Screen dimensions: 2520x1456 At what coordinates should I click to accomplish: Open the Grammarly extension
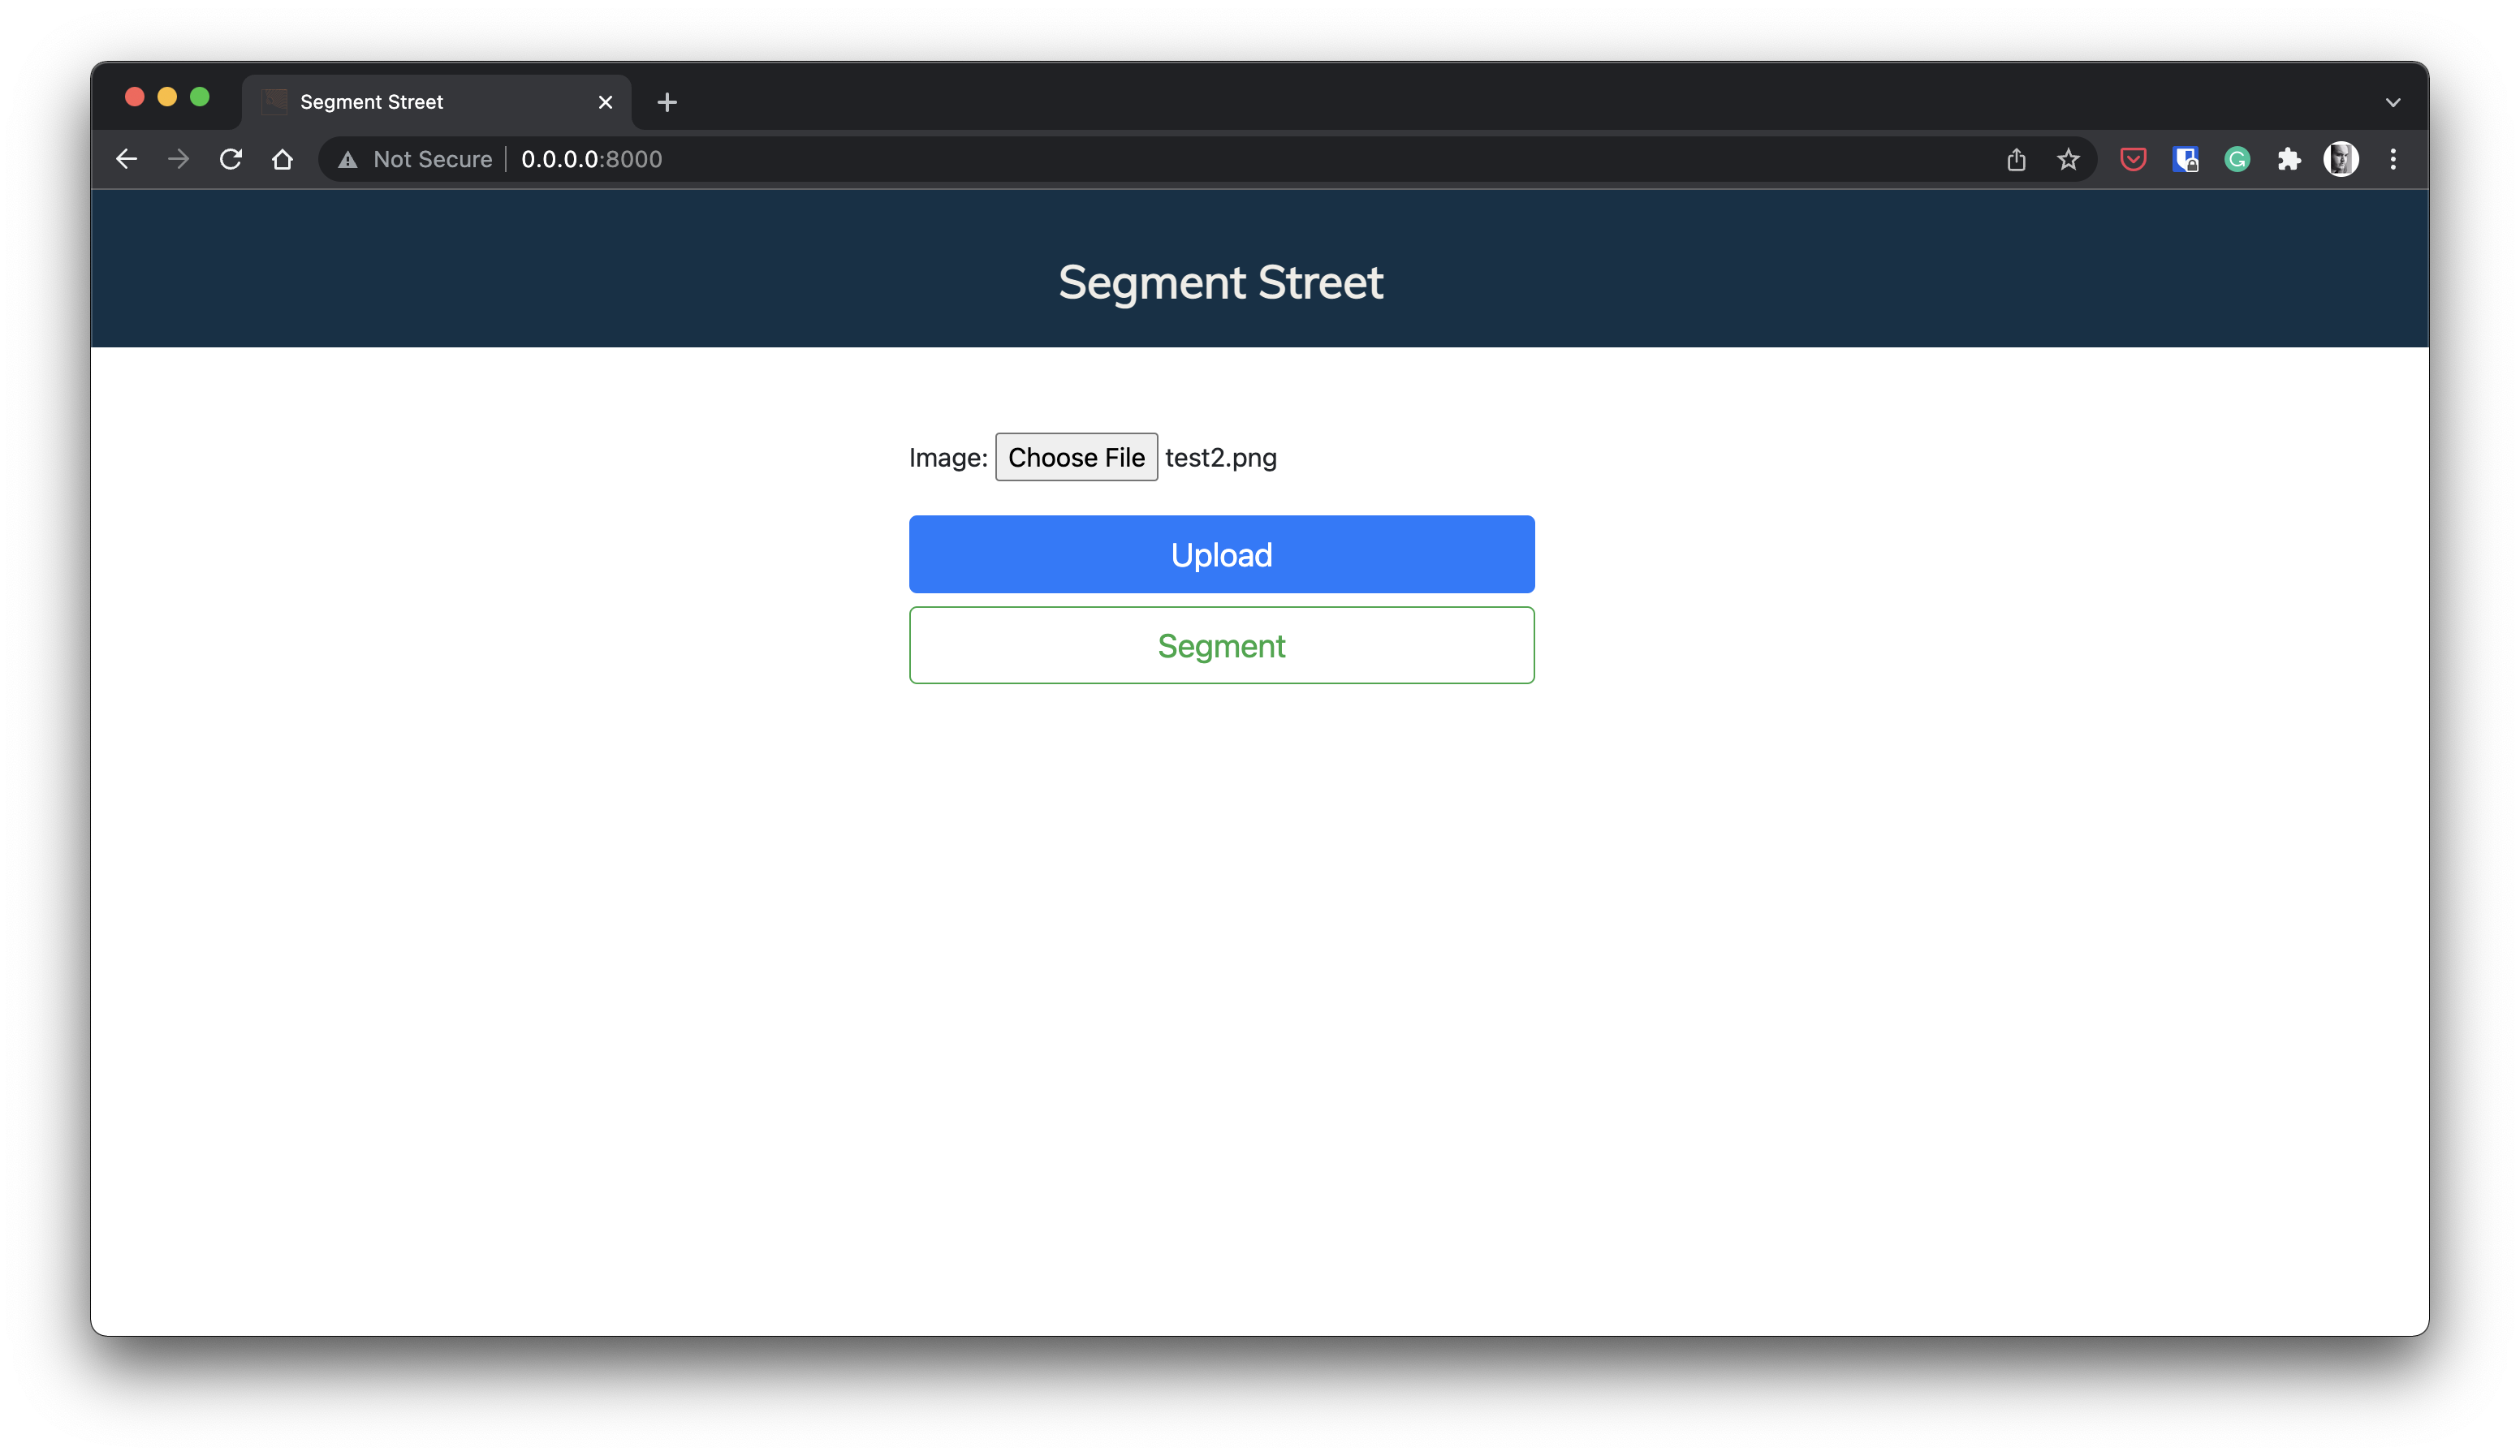point(2237,159)
